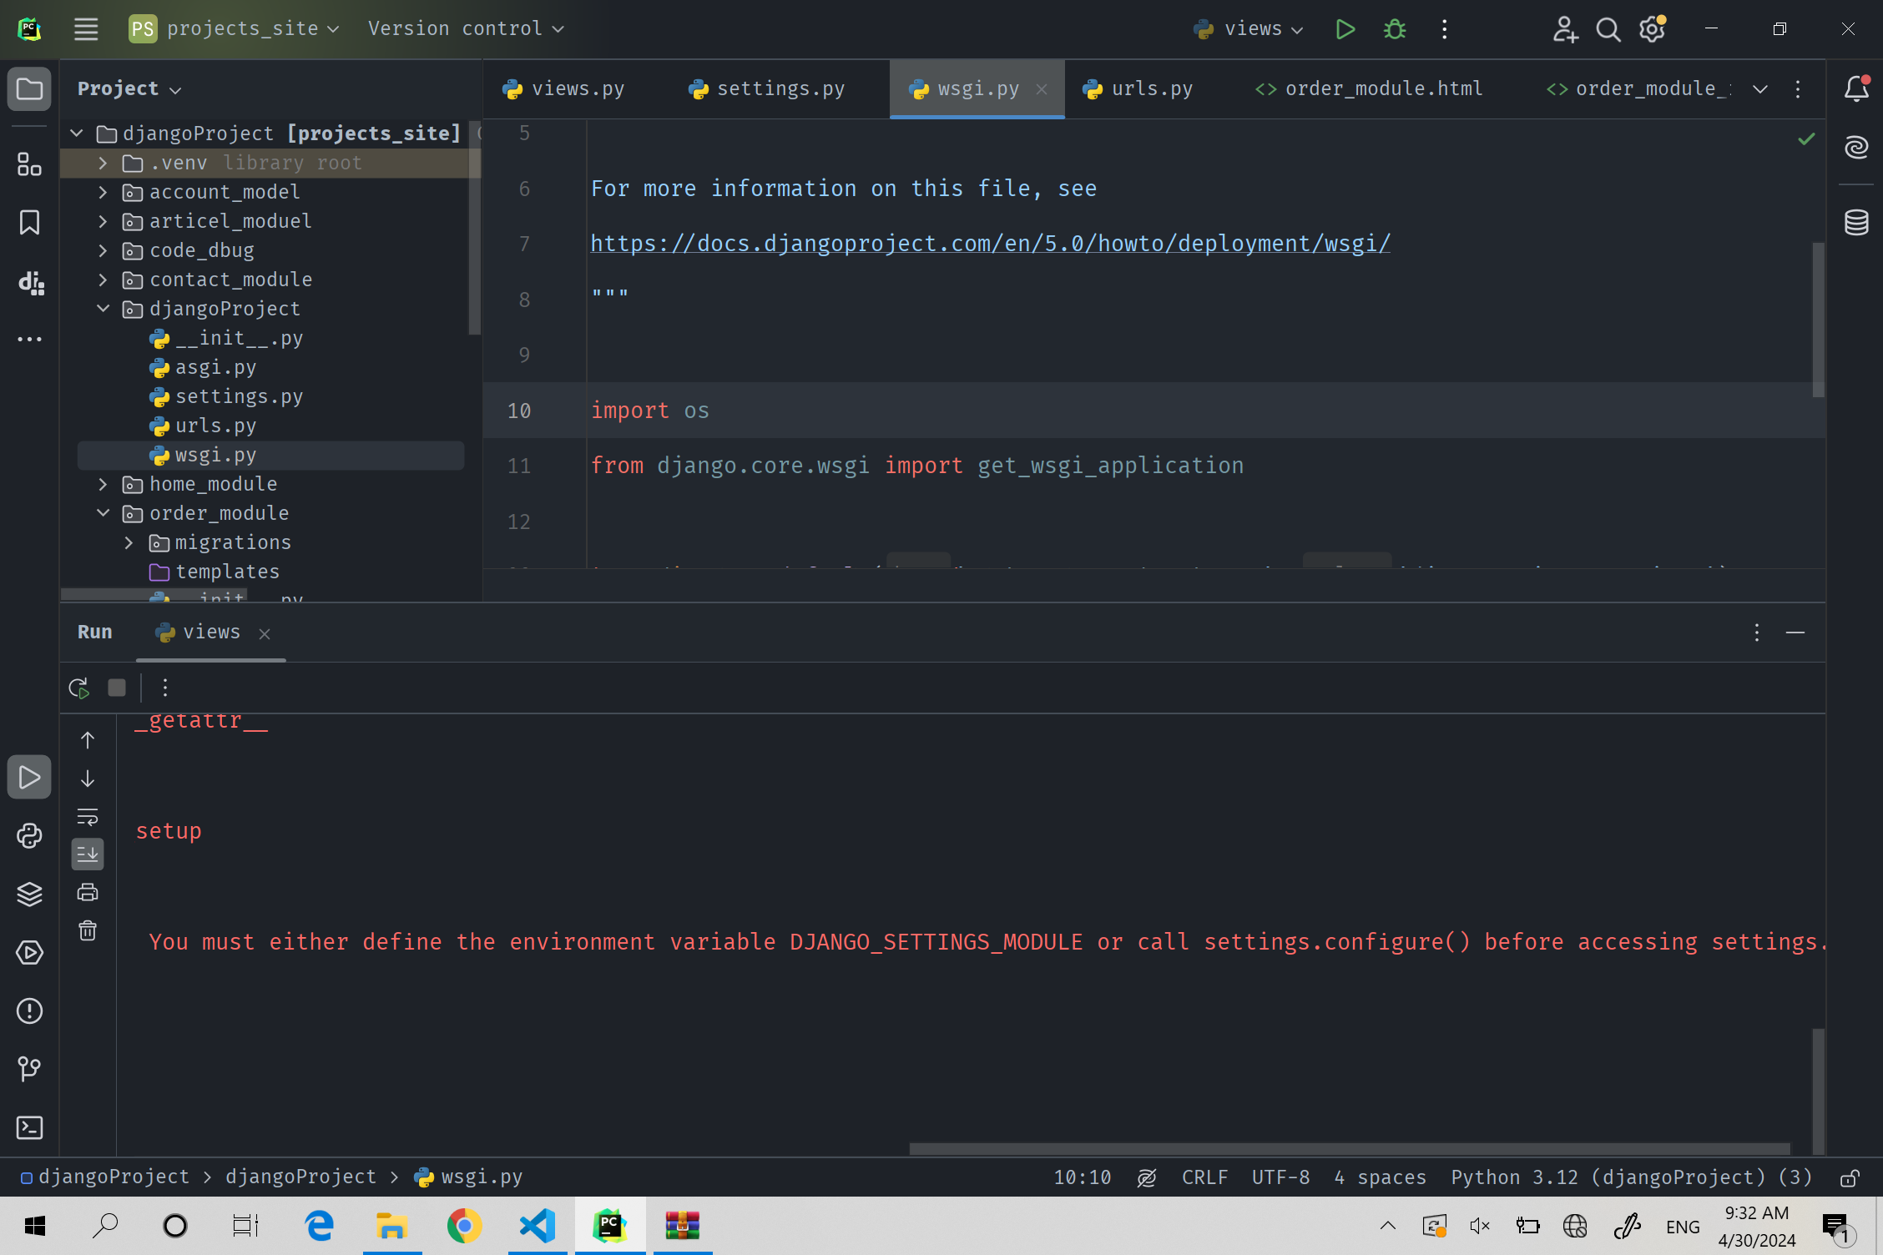Open the Terminal tool window
This screenshot has height=1255, width=1883.
click(x=29, y=1128)
